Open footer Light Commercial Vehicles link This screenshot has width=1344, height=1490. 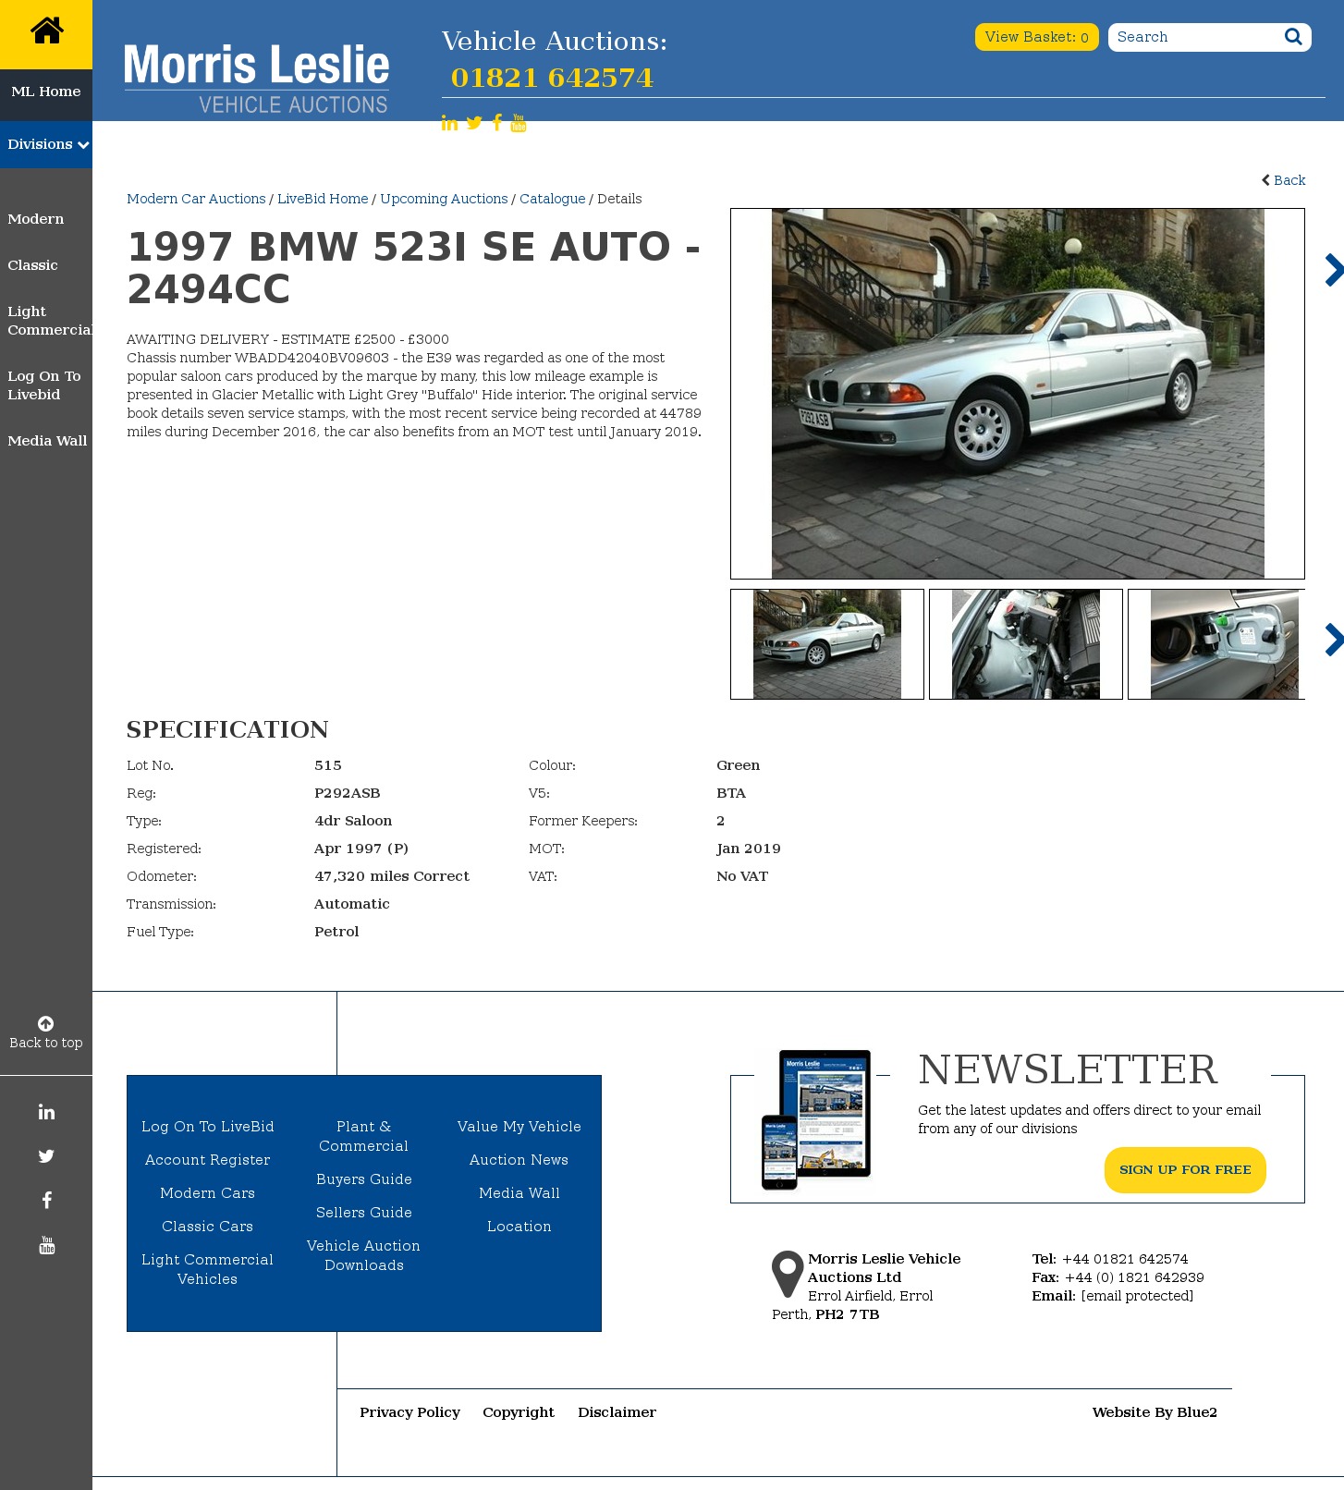pos(208,1269)
